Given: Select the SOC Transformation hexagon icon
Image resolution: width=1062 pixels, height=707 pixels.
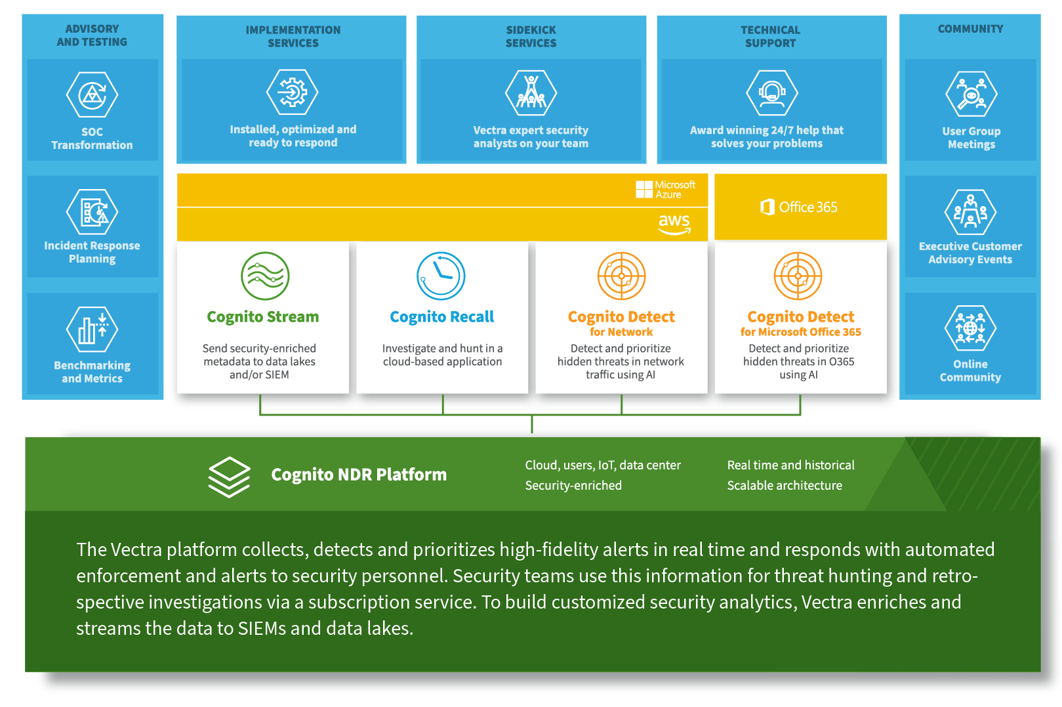Looking at the screenshot, I should (x=92, y=96).
